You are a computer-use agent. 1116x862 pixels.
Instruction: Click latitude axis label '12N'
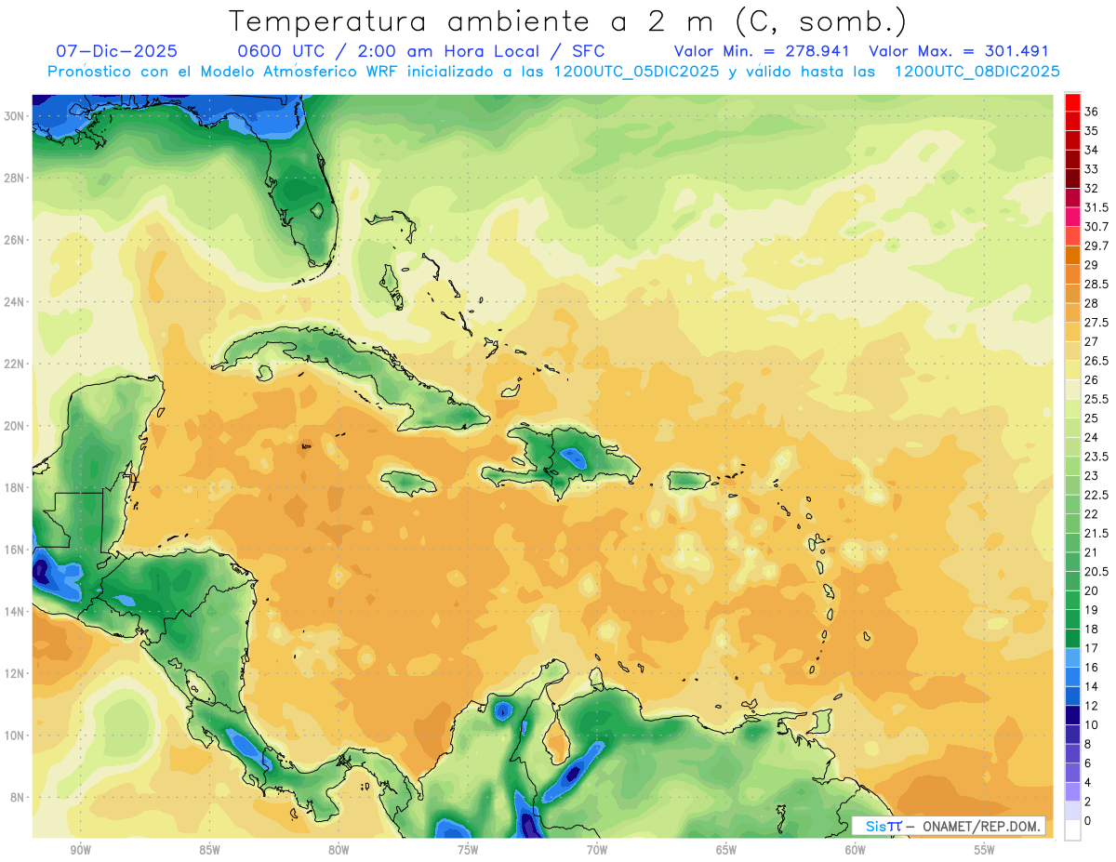(16, 673)
